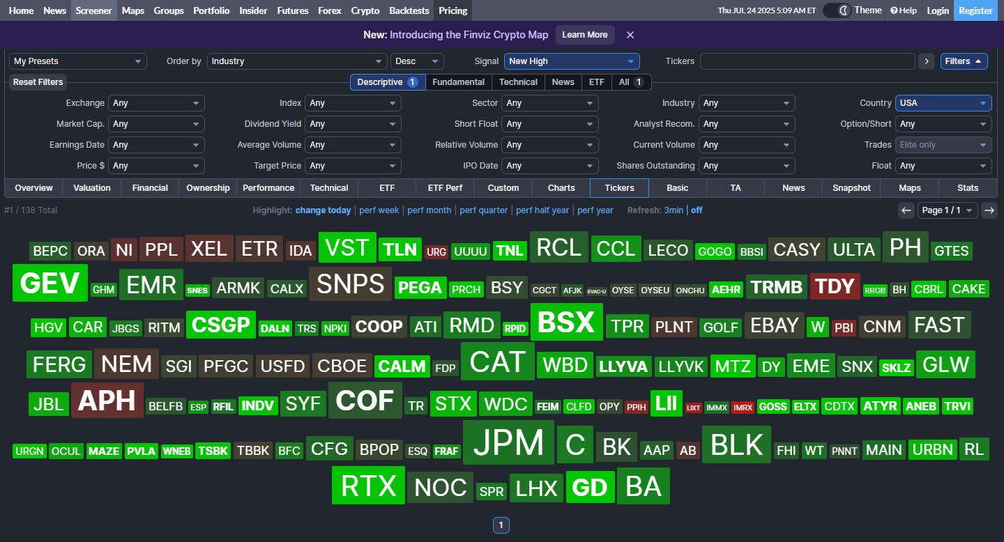Highlight by perf year
The width and height of the screenshot is (1004, 542).
point(595,210)
